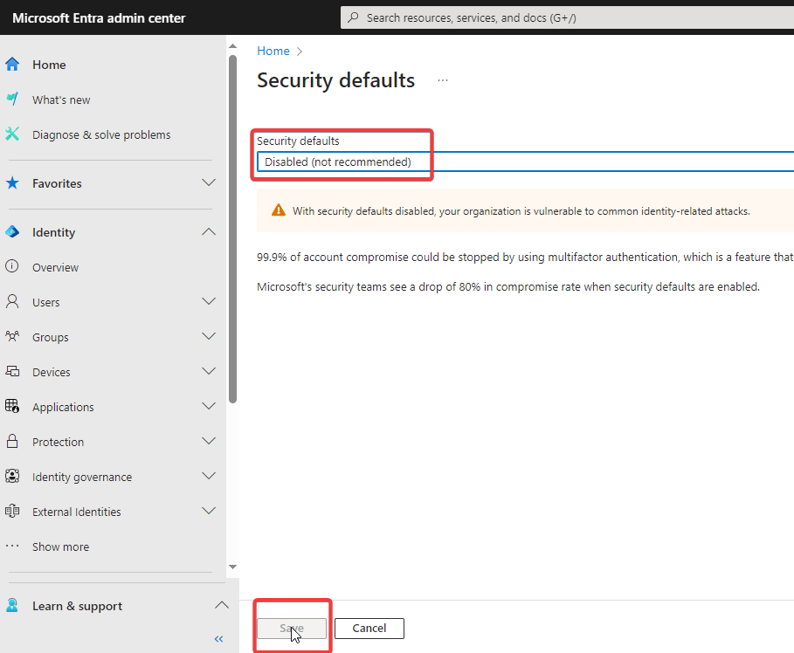The image size is (794, 653).
Task: Click the Diagnose & solve problems wrench icon
Action: (x=12, y=134)
